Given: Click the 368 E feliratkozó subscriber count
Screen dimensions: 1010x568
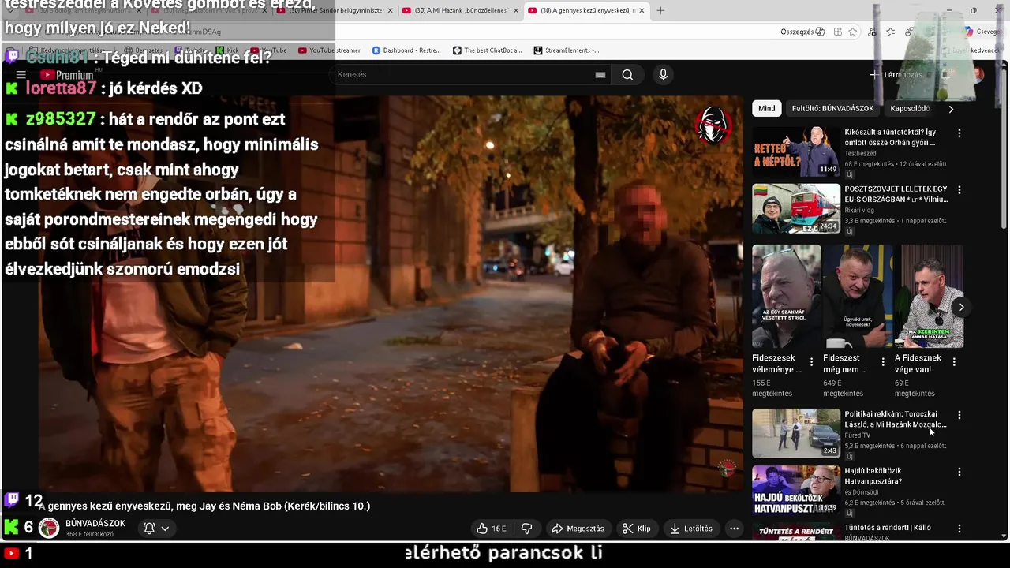Looking at the screenshot, I should point(90,534).
